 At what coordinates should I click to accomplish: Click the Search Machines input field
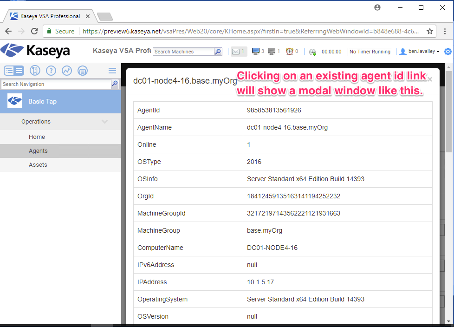tap(183, 52)
